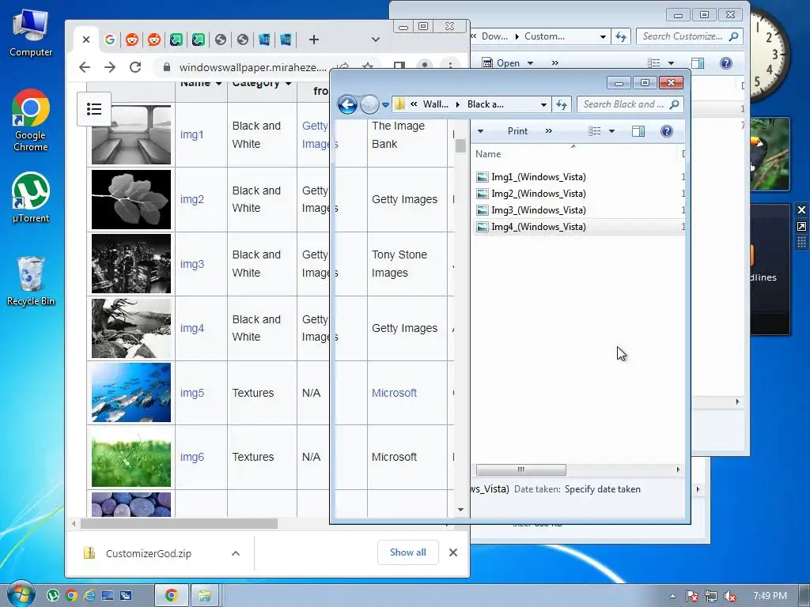Open the Help button in the front Explorer
The height and width of the screenshot is (607, 810).
667,131
